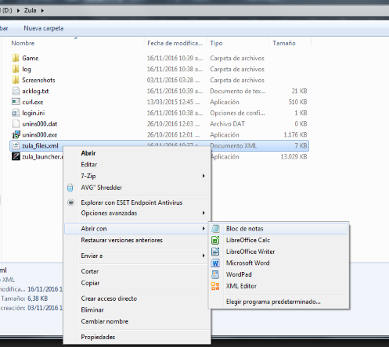
Task: Expand the Enviar a submenu arrow
Action: click(x=204, y=256)
